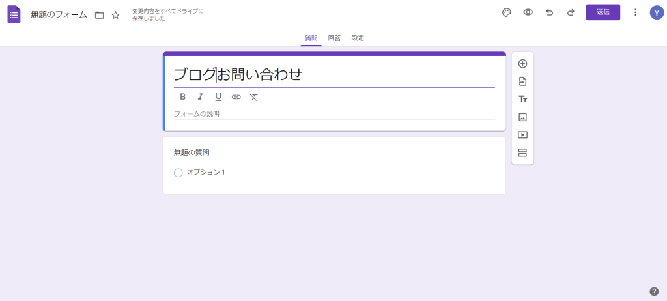Switch to the 設定 tab
The width and height of the screenshot is (667, 301).
click(358, 38)
